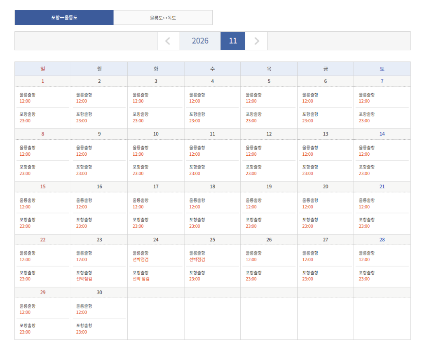Click the 23:00 포항출항 time on the 14th
This screenshot has width=422, height=346.
(364, 173)
